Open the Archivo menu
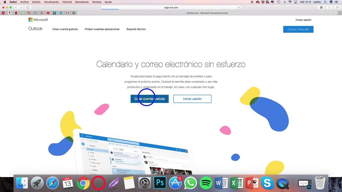This screenshot has width=342, height=192. [24, 2]
